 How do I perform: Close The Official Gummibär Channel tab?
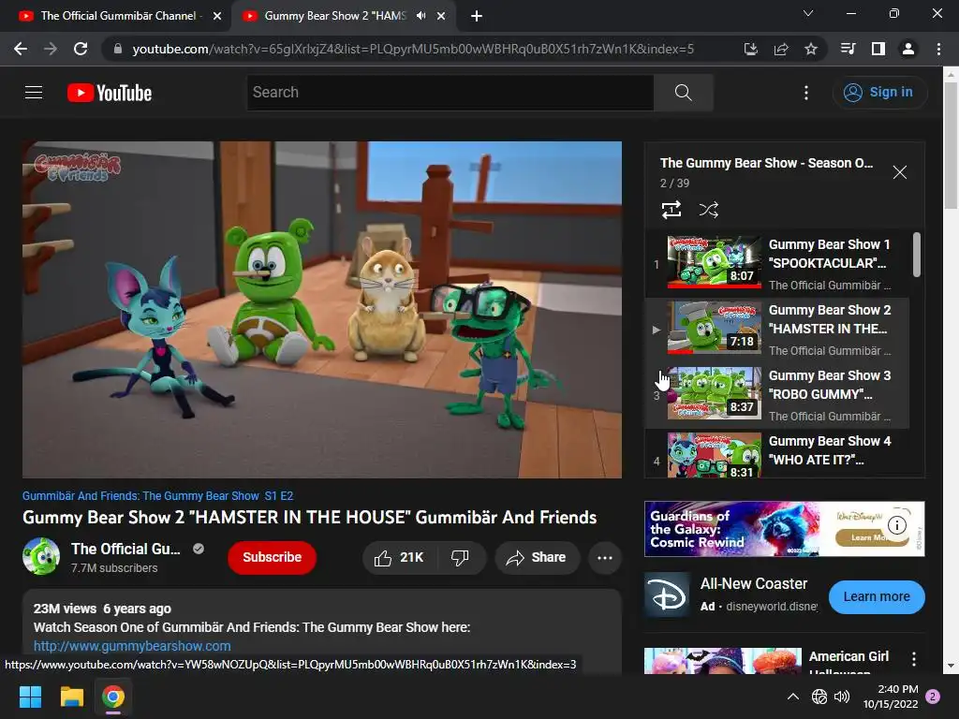pyautogui.click(x=217, y=16)
